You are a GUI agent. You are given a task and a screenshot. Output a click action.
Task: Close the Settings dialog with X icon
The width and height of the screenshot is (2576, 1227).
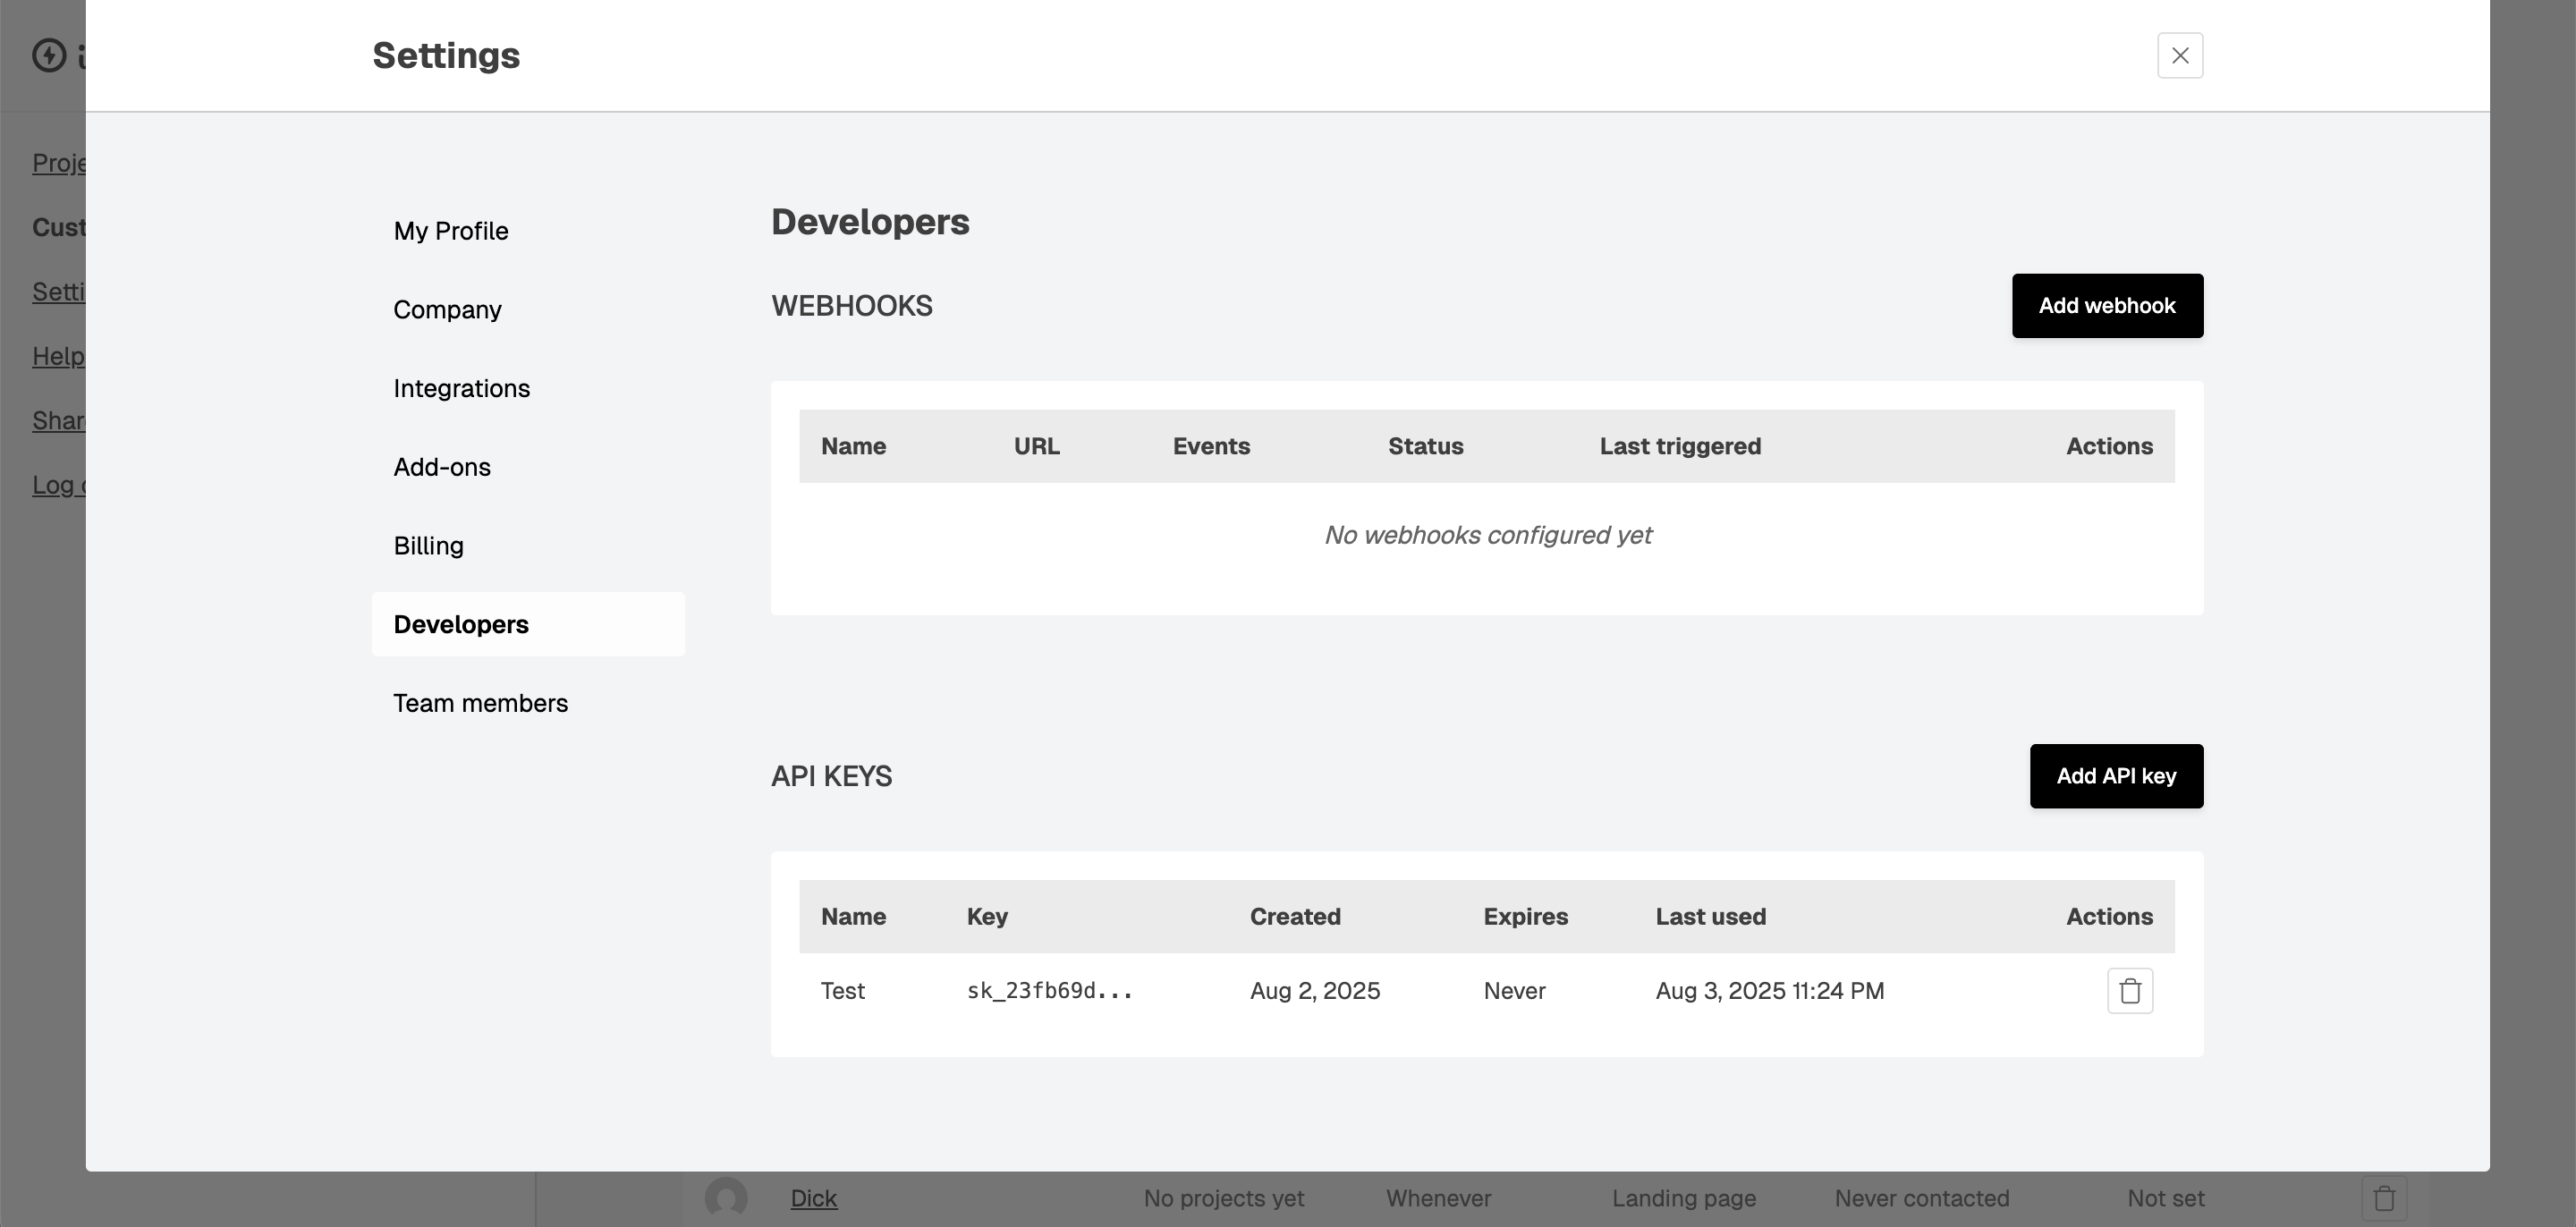click(x=2180, y=55)
